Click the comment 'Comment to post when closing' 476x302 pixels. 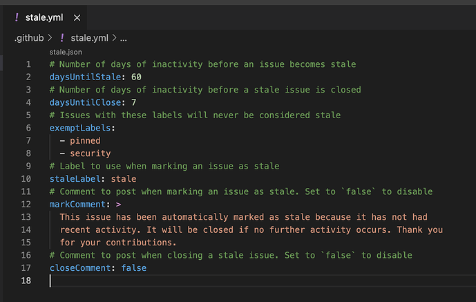click(x=231, y=255)
